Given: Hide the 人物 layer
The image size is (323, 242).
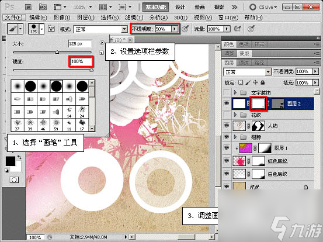Looking at the screenshot, I should coord(227,126).
